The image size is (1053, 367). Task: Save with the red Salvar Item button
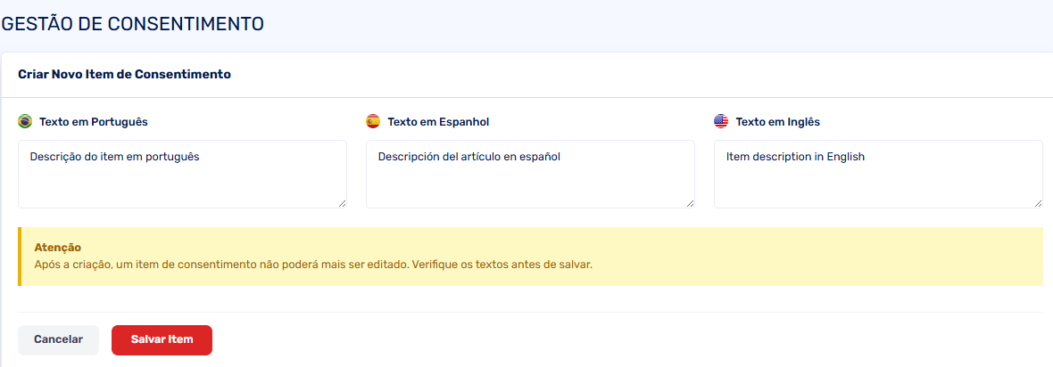click(162, 339)
